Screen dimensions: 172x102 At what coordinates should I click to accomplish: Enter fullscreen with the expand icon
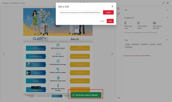coord(163,3)
